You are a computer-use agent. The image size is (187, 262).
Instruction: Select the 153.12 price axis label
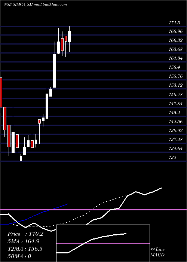[x=176, y=86]
